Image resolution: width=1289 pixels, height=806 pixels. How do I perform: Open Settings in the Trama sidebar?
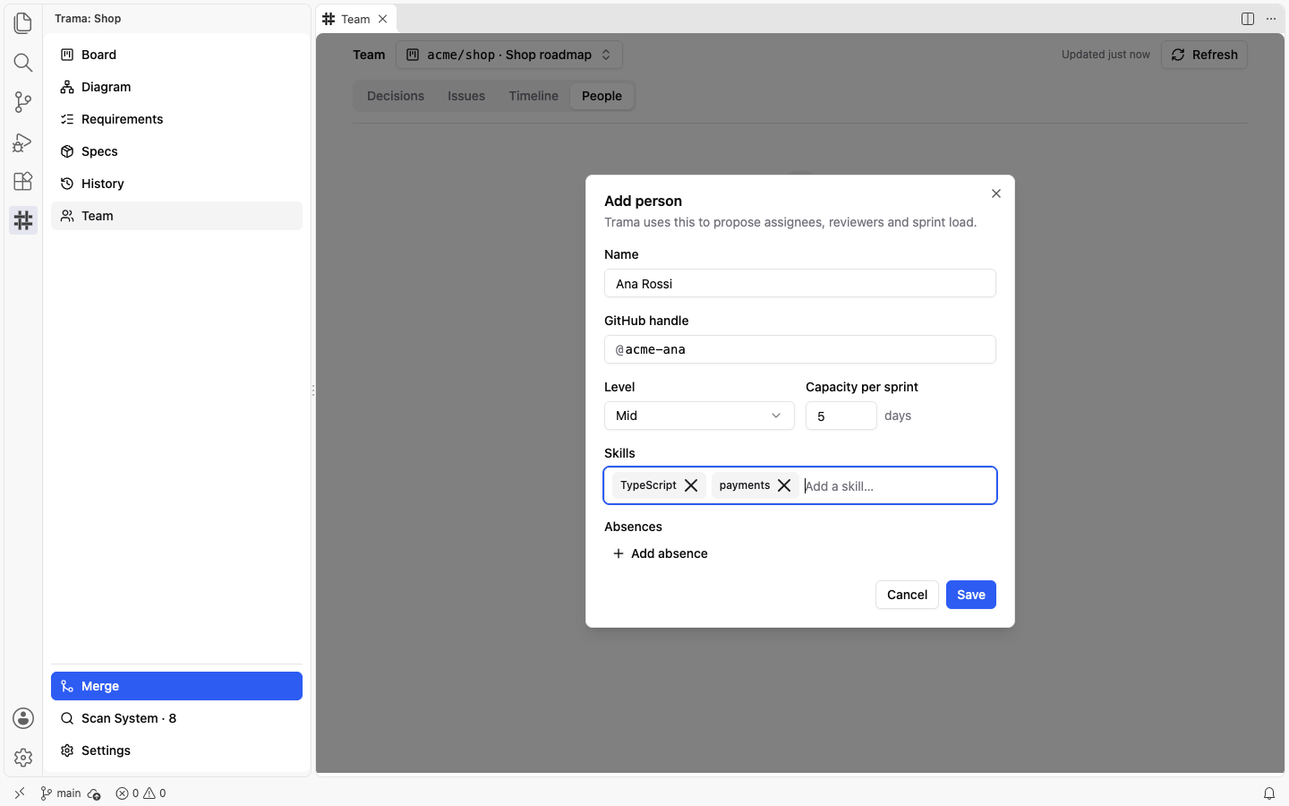pyautogui.click(x=176, y=750)
